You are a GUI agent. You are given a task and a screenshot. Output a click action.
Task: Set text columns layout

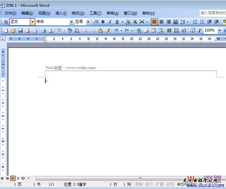tap(169, 31)
